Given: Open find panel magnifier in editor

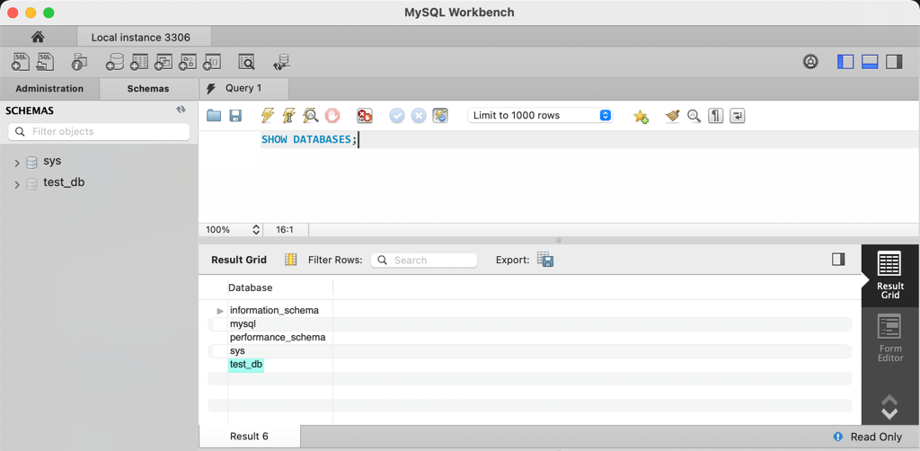Looking at the screenshot, I should [x=694, y=116].
